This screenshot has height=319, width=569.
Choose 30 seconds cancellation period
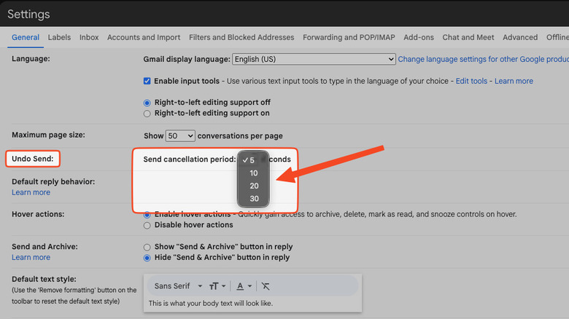coord(254,199)
